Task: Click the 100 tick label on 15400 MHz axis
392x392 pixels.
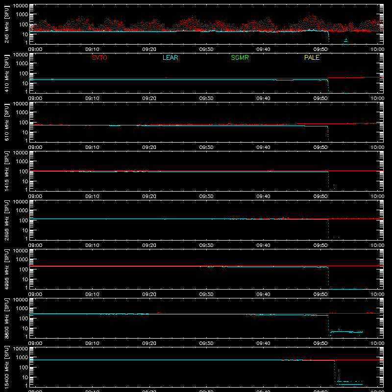Action: pos(24,367)
